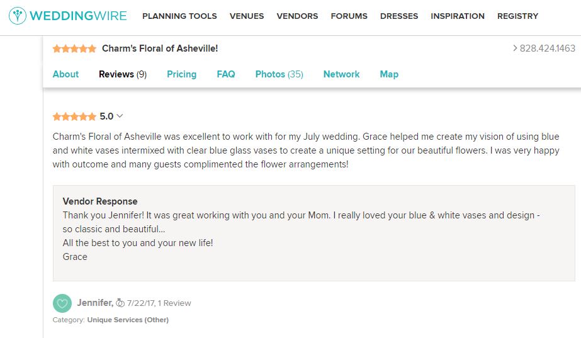The width and height of the screenshot is (581, 338).
Task: Expand the 5.0 rating breakdown chevron
Action: [120, 116]
